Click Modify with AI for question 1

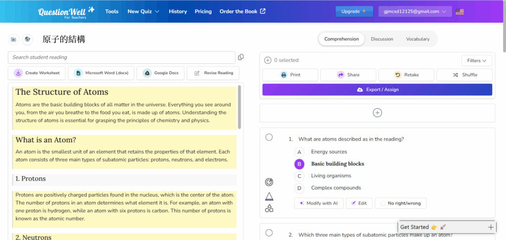click(319, 203)
